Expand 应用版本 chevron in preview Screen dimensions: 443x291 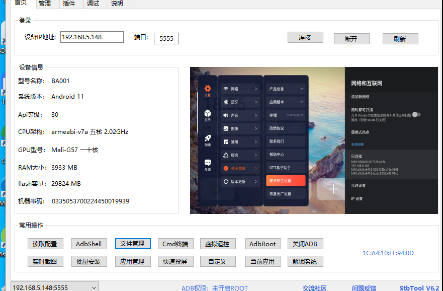[302, 102]
